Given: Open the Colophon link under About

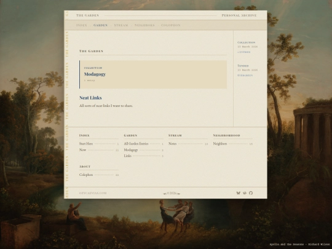Looking at the screenshot, I should coord(99,175).
